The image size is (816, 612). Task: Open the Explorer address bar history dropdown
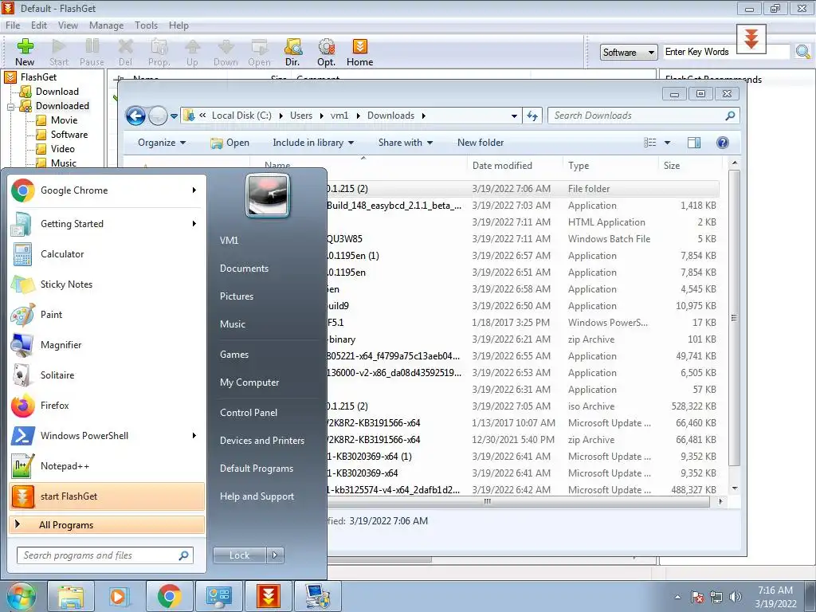click(x=514, y=116)
